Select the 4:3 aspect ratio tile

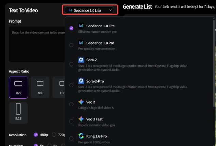pyautogui.click(x=40, y=87)
